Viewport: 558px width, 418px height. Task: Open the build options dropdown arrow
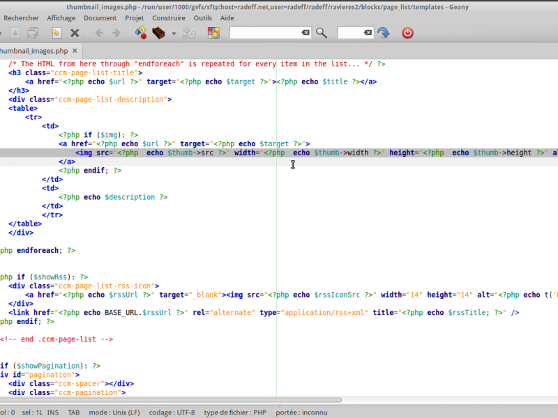point(174,33)
